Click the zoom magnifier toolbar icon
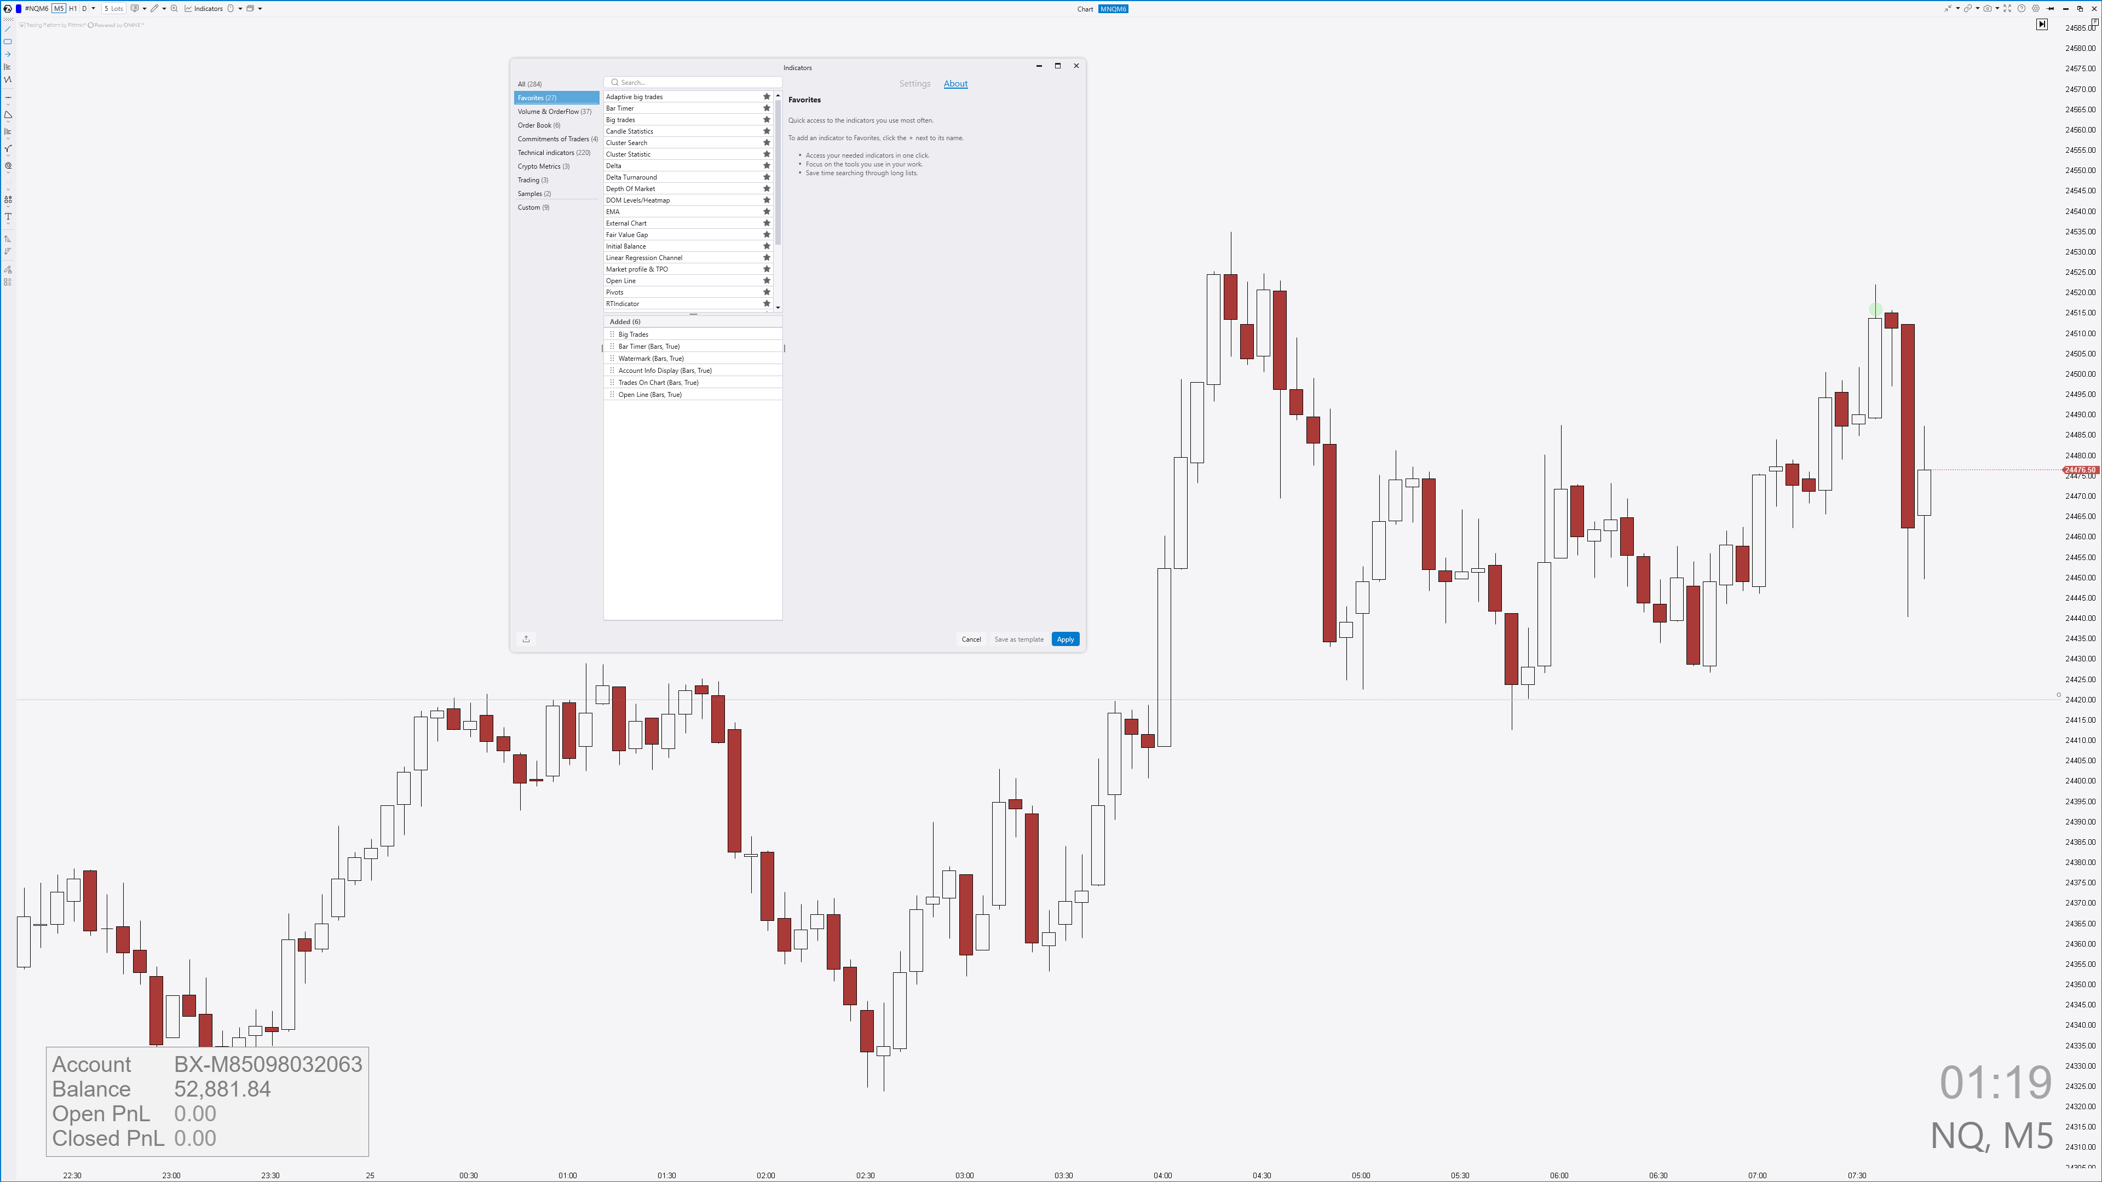2102x1182 pixels. 174,8
